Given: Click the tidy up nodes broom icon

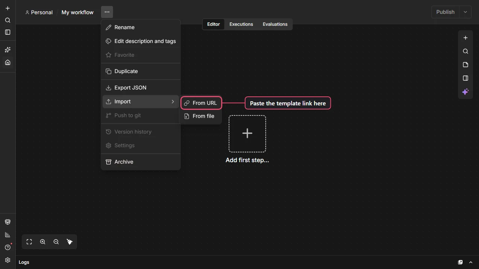Looking at the screenshot, I should point(70,242).
